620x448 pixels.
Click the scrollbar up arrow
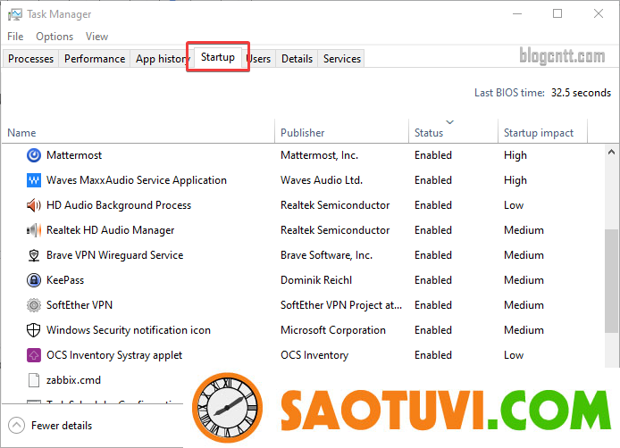click(x=611, y=152)
